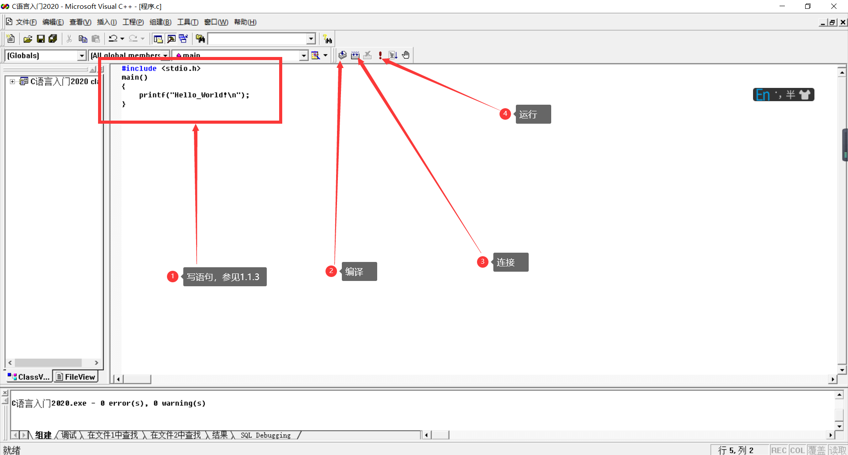Click the workspace panel scroll right arrow

tap(96, 363)
